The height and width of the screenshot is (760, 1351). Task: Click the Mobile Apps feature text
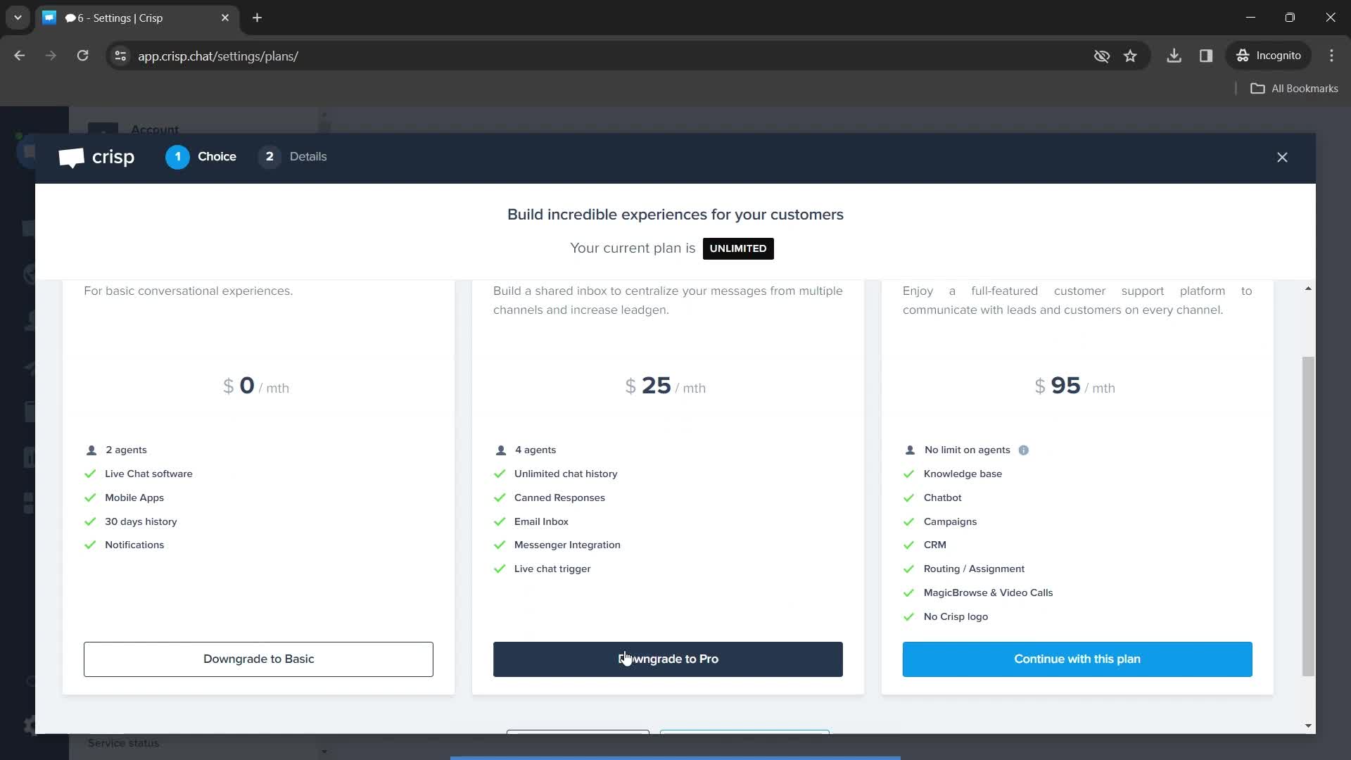tap(134, 498)
